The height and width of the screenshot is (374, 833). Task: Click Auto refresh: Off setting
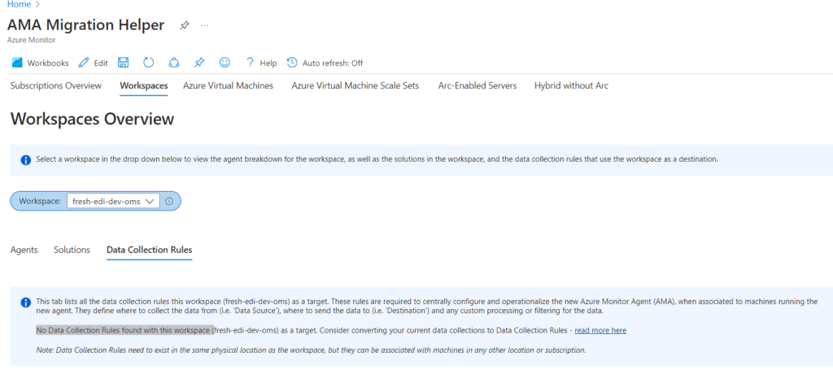point(325,63)
